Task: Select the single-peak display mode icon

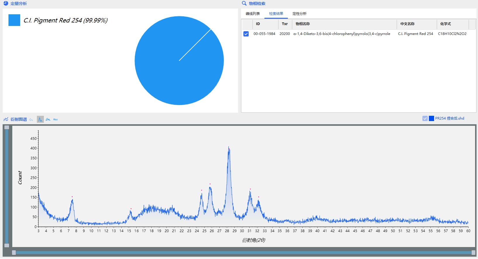Action: (x=40, y=119)
